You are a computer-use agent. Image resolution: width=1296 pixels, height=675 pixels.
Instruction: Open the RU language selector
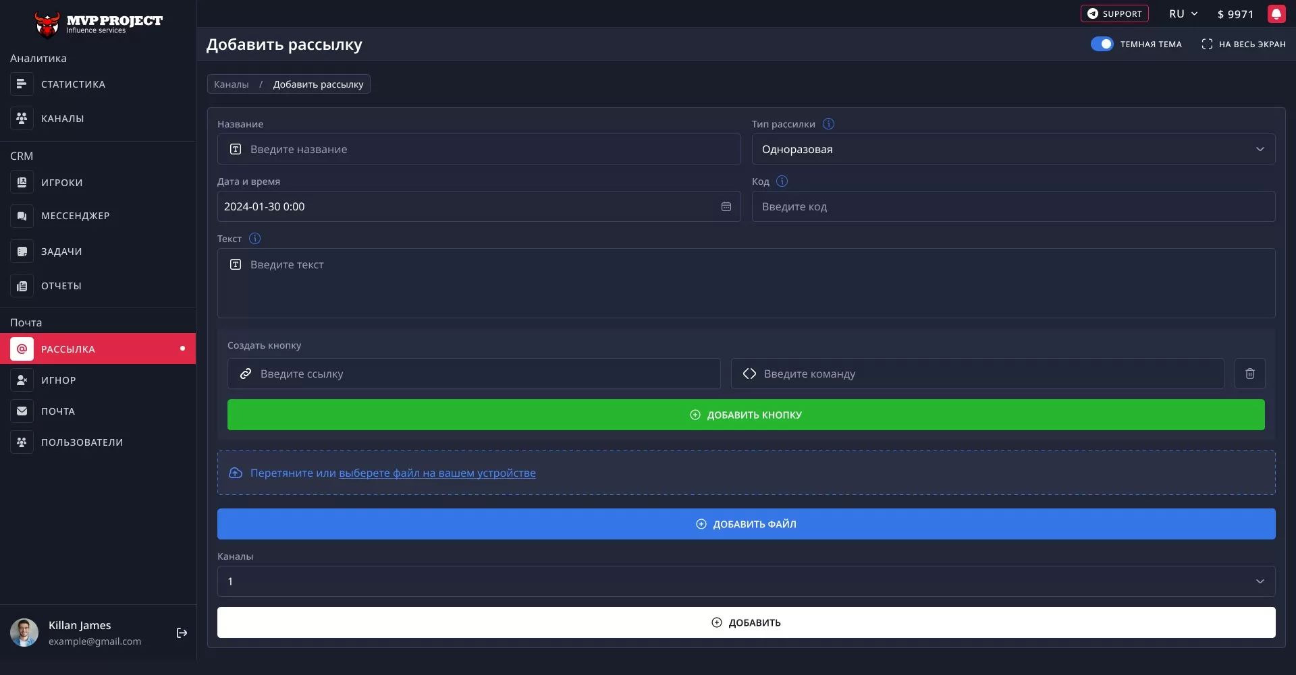[1183, 14]
